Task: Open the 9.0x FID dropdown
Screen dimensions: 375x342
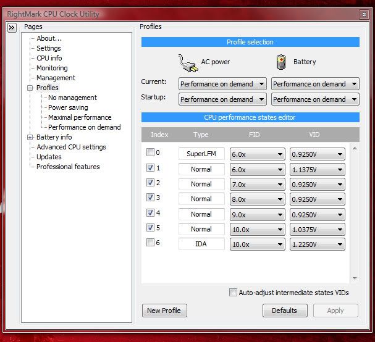Action: 258,214
